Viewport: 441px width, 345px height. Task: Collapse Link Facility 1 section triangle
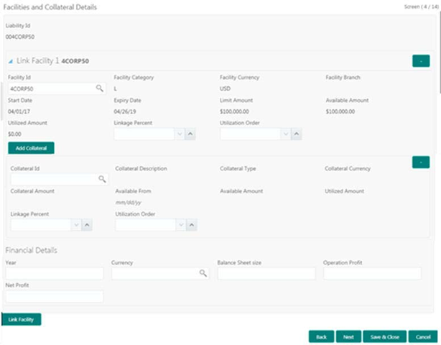tap(10, 61)
